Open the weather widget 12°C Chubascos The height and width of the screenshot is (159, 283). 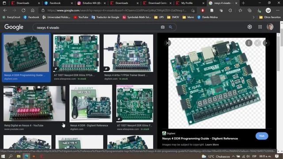point(216,156)
